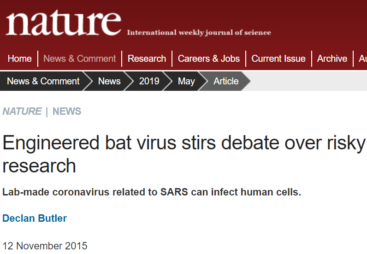The width and height of the screenshot is (367, 254).
Task: Click the News & Comment breadcrumb
Action: pos(43,81)
